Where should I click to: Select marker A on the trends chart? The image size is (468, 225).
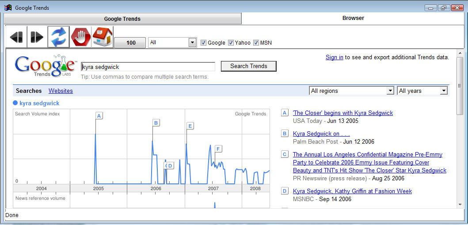pyautogui.click(x=99, y=116)
